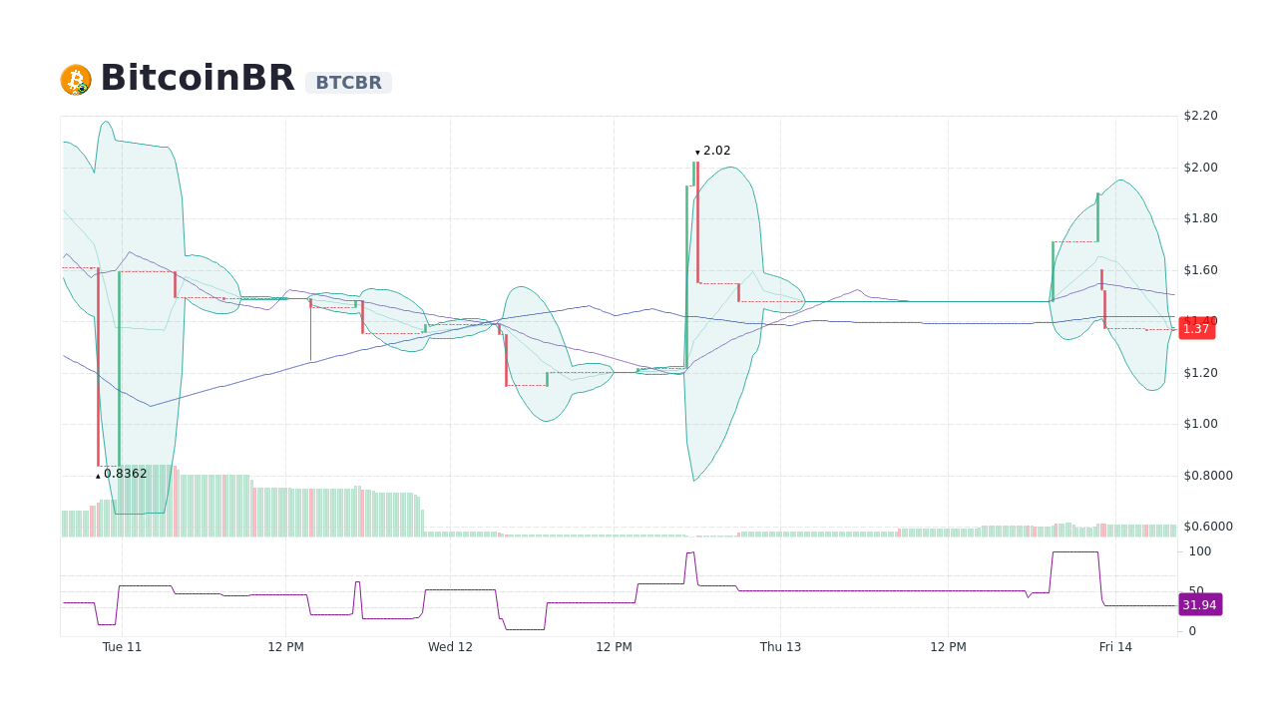
Task: Click the tall green candle near Fri 14
Action: pyautogui.click(x=1095, y=219)
